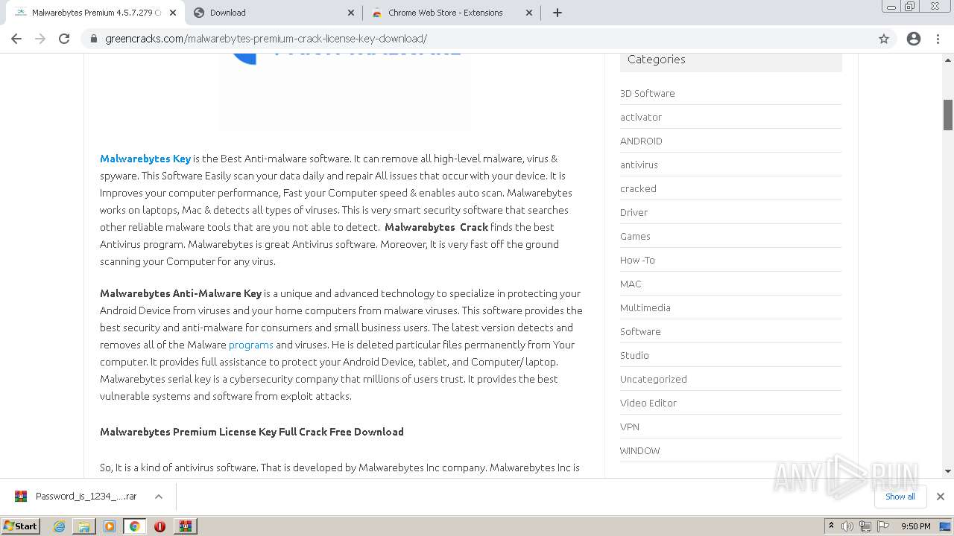Click the Malwarebytes Premium License Key heading
Image resolution: width=954 pixels, height=536 pixels.
(252, 432)
